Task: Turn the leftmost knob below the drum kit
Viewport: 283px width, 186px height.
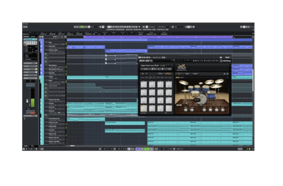Action: 186,110
